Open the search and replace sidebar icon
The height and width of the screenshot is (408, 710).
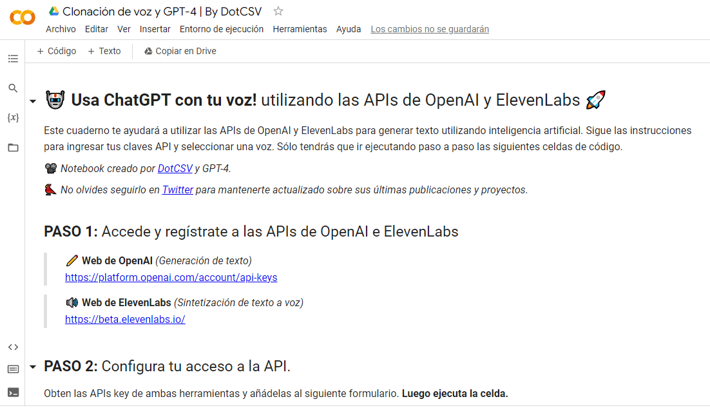coord(13,88)
